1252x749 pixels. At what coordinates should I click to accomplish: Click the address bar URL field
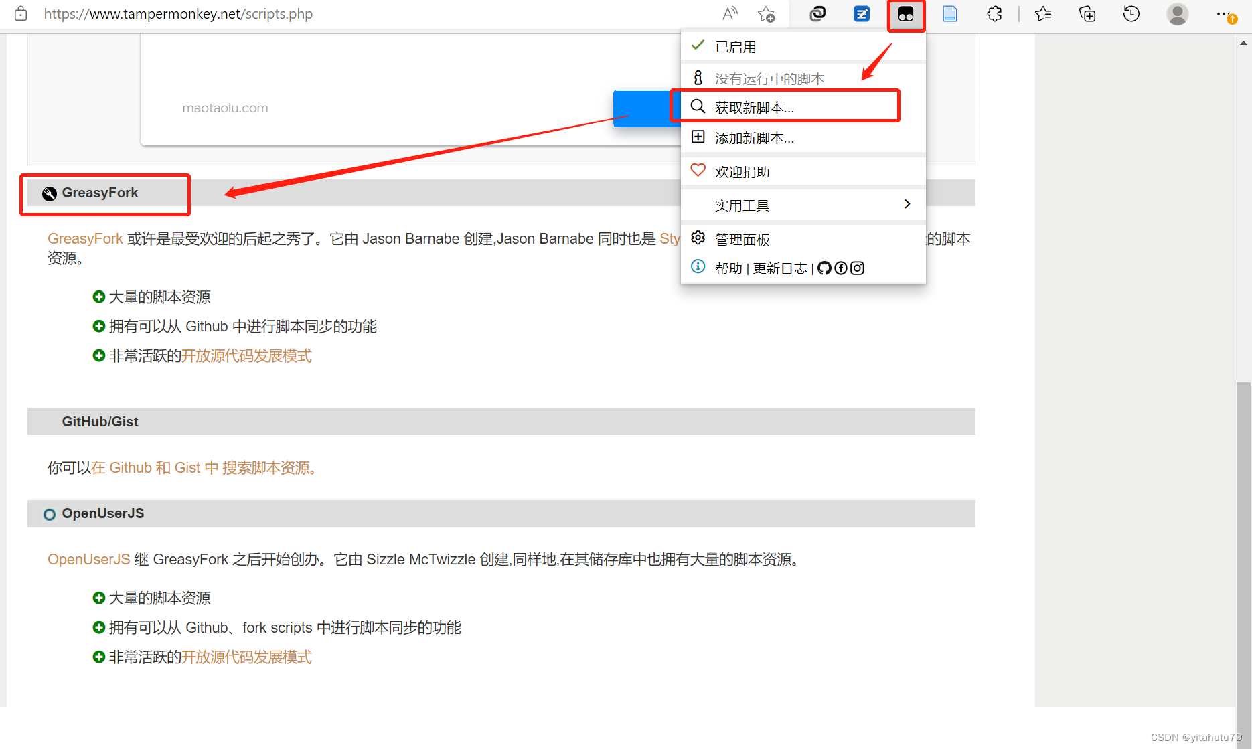(178, 14)
